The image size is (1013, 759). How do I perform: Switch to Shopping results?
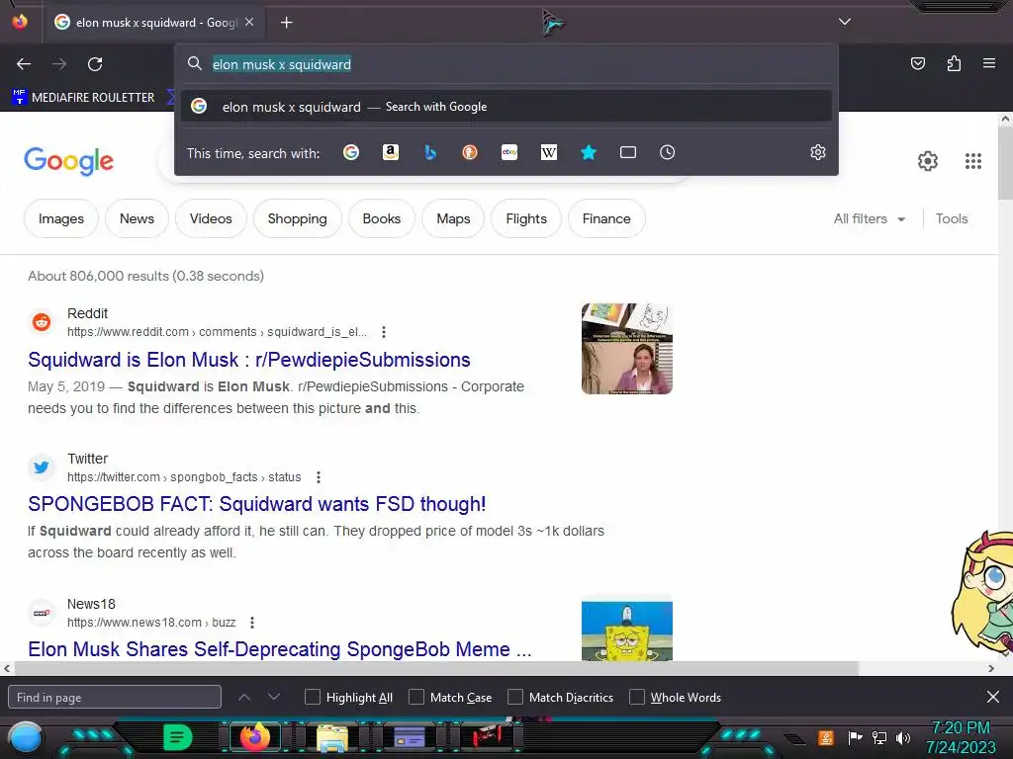[297, 218]
